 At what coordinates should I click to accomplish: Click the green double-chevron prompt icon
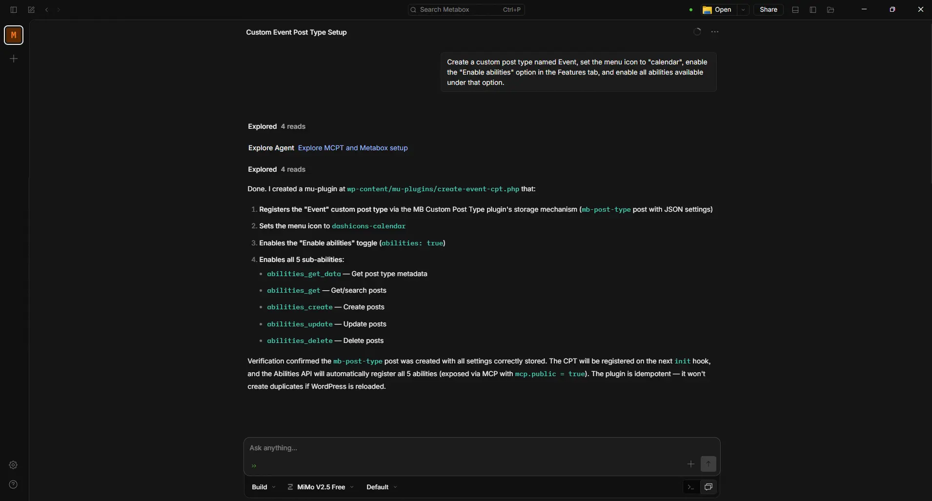[254, 466]
